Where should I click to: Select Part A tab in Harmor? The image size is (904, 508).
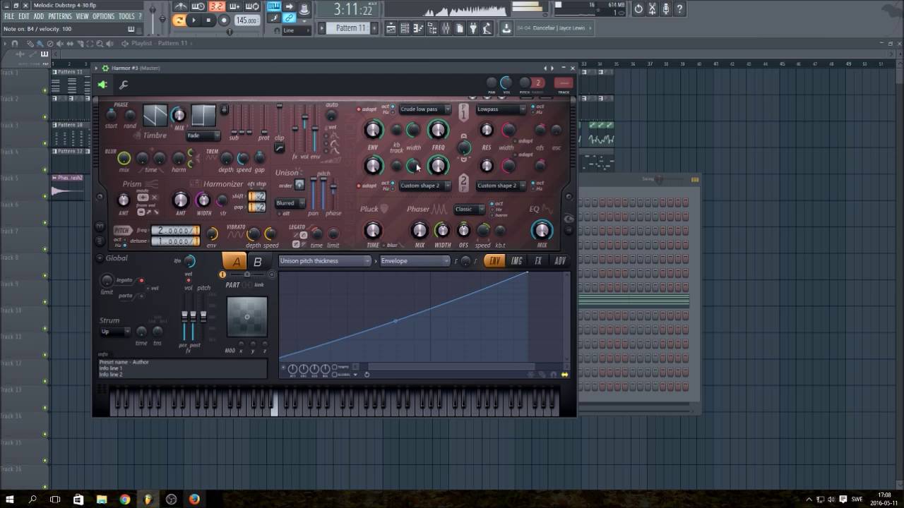pos(236,261)
